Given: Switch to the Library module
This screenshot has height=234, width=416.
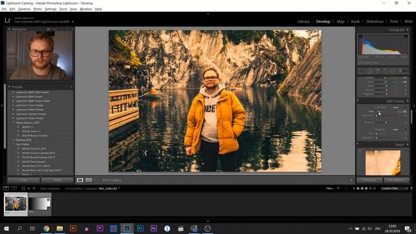Looking at the screenshot, I should tap(304, 21).
